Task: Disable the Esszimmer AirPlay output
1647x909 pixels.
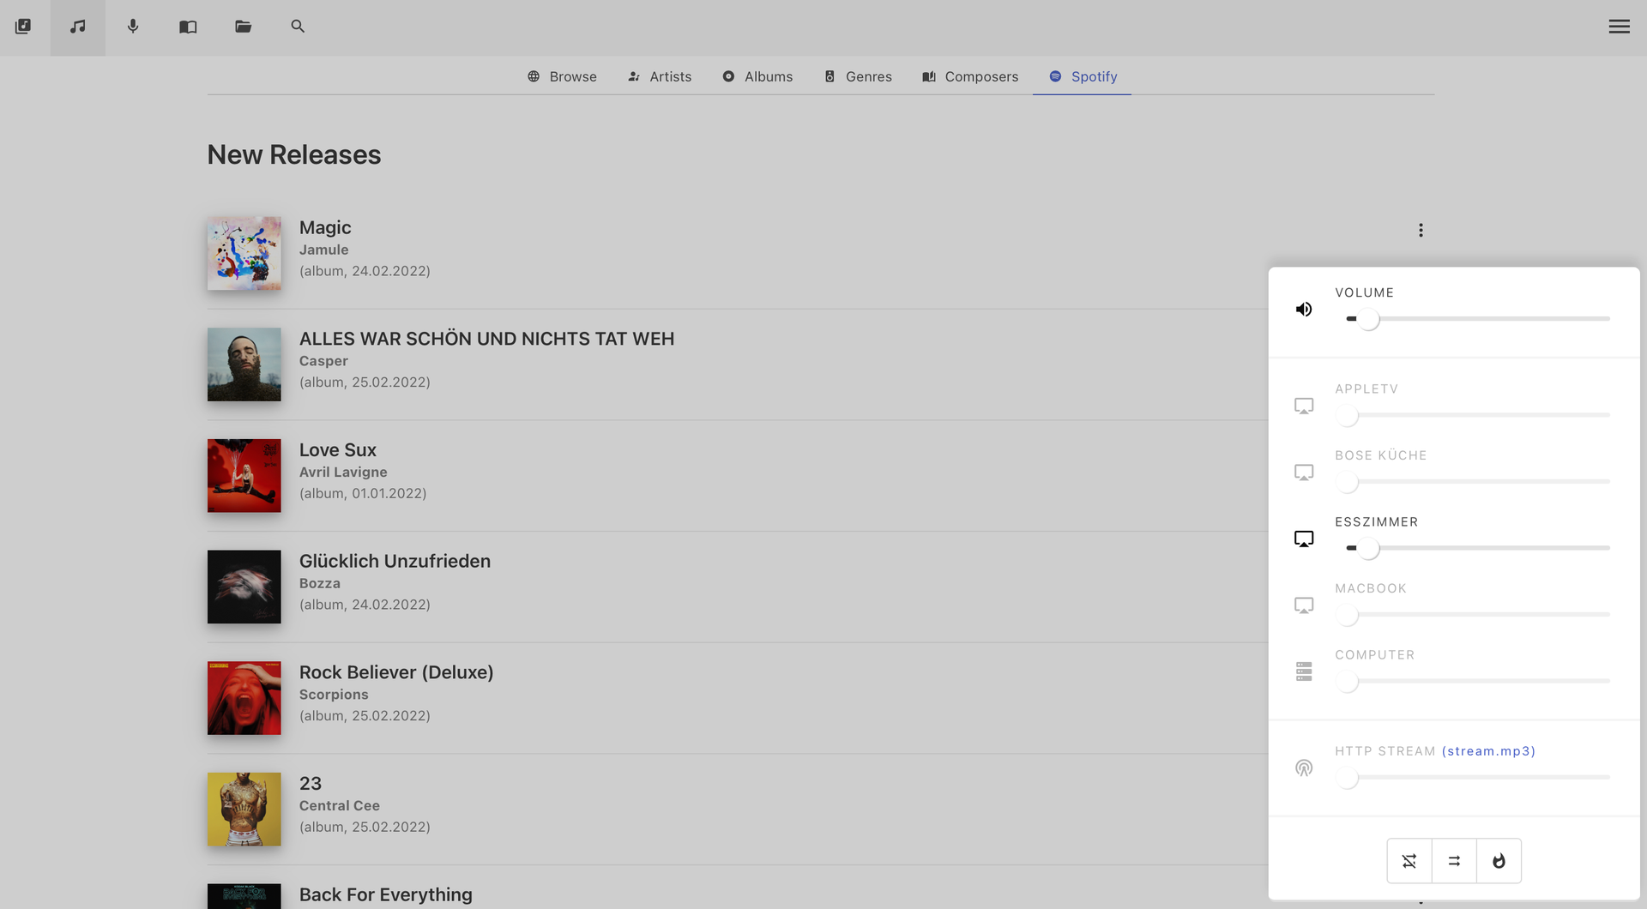Action: (1303, 539)
